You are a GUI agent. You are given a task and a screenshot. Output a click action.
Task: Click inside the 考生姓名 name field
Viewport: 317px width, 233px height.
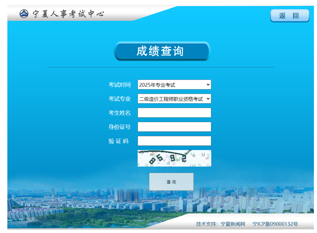[174, 113]
